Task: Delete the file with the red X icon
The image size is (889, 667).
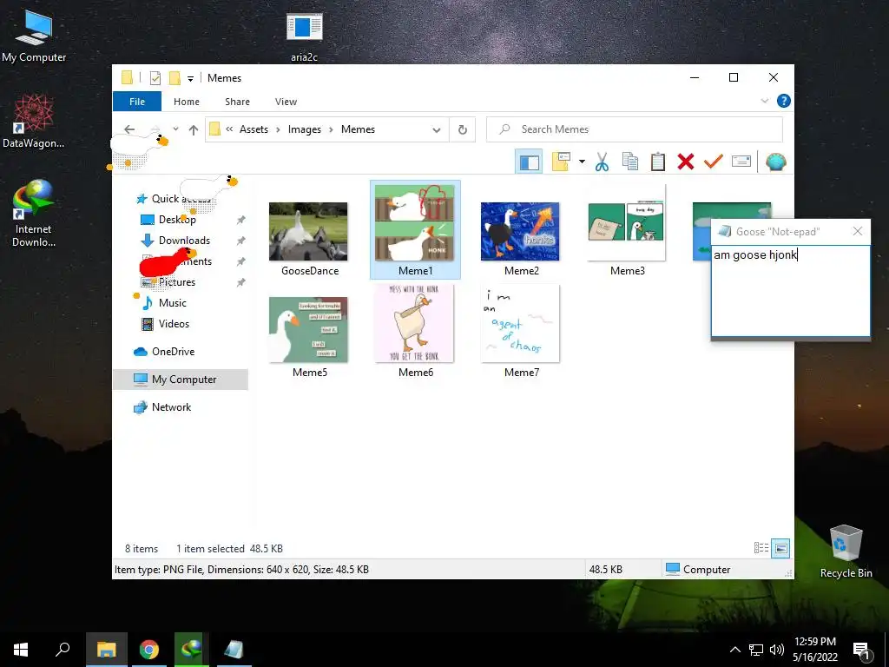Action: (686, 162)
